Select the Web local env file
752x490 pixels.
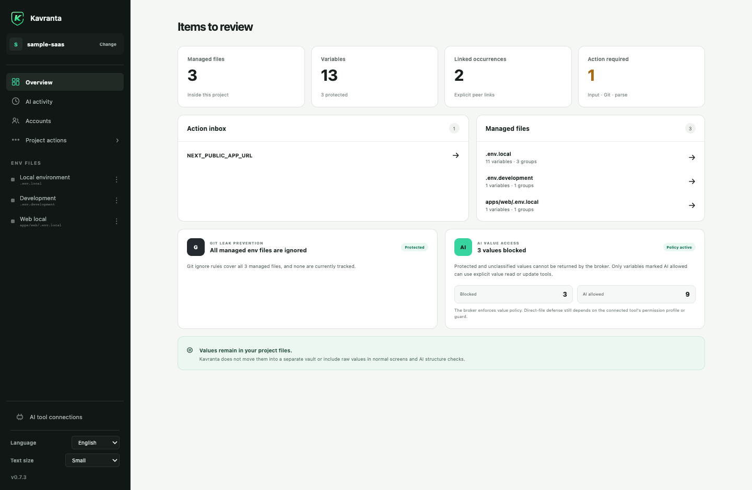pyautogui.click(x=57, y=221)
